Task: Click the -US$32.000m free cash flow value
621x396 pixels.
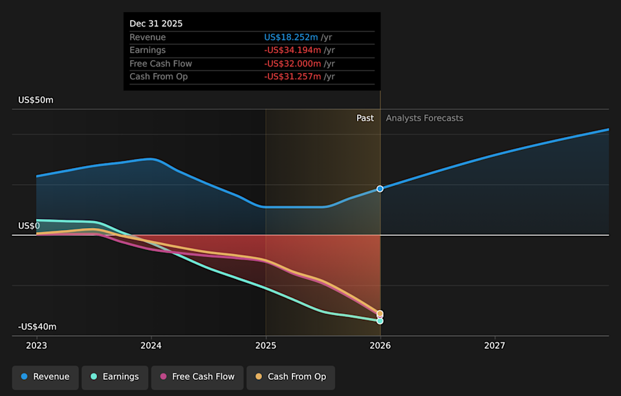Action: tap(292, 64)
